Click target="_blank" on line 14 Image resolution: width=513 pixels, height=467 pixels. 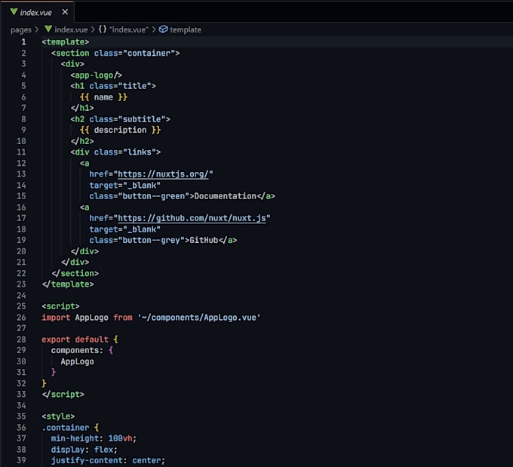tap(125, 186)
